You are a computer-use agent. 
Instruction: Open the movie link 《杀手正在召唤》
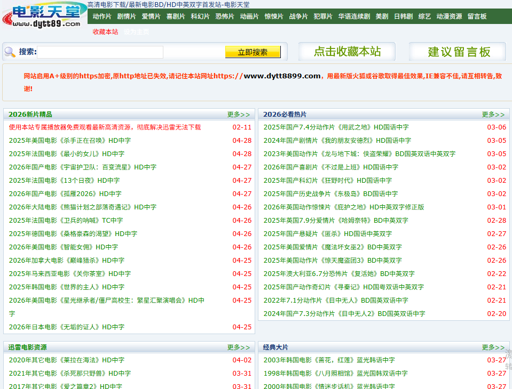tap(69, 141)
